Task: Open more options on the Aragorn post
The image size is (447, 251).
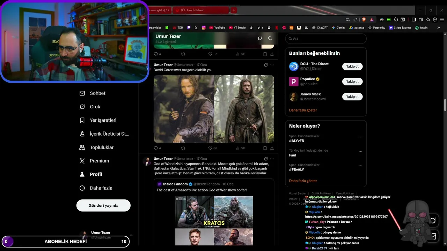Action: pos(272,65)
